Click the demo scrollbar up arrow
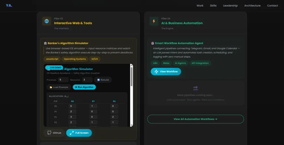This screenshot has width=284, height=145. coord(131,65)
